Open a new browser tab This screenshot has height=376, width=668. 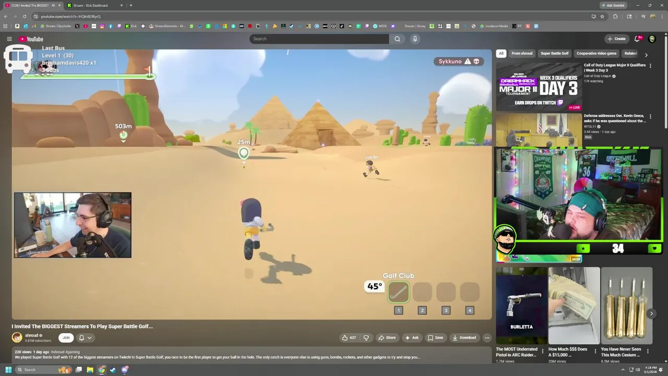[x=131, y=5]
